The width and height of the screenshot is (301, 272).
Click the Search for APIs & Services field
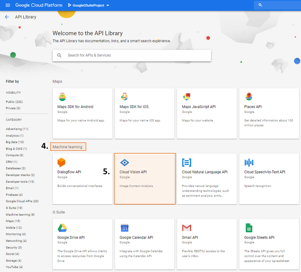click(x=132, y=56)
